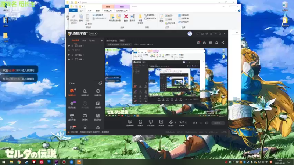Click the red Delete X in Explorer ribbon
294x165 pixels.
[126, 16]
